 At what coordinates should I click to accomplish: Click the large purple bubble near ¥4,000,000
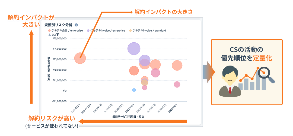tap(134, 49)
